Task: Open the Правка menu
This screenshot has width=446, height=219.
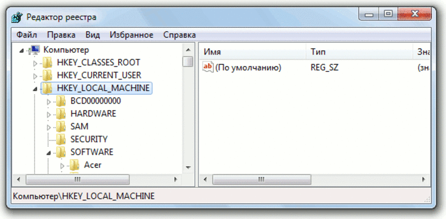Action: 61,35
